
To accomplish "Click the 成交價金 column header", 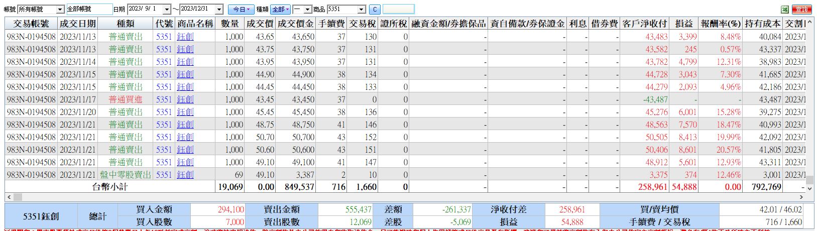I will (x=296, y=24).
